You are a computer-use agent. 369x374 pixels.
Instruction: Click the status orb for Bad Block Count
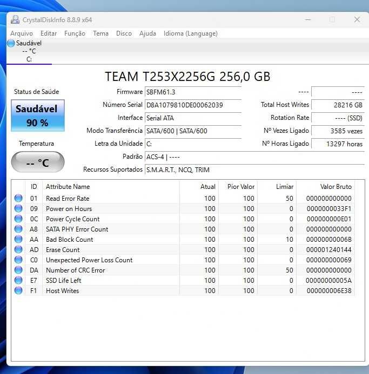pyautogui.click(x=18, y=239)
